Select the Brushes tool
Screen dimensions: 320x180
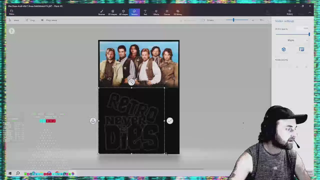click(x=101, y=12)
